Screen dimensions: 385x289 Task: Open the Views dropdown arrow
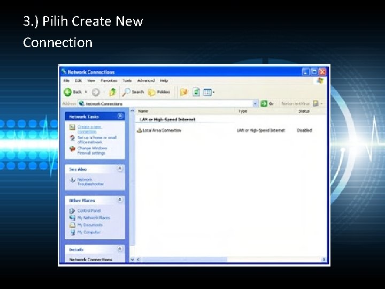coord(213,93)
